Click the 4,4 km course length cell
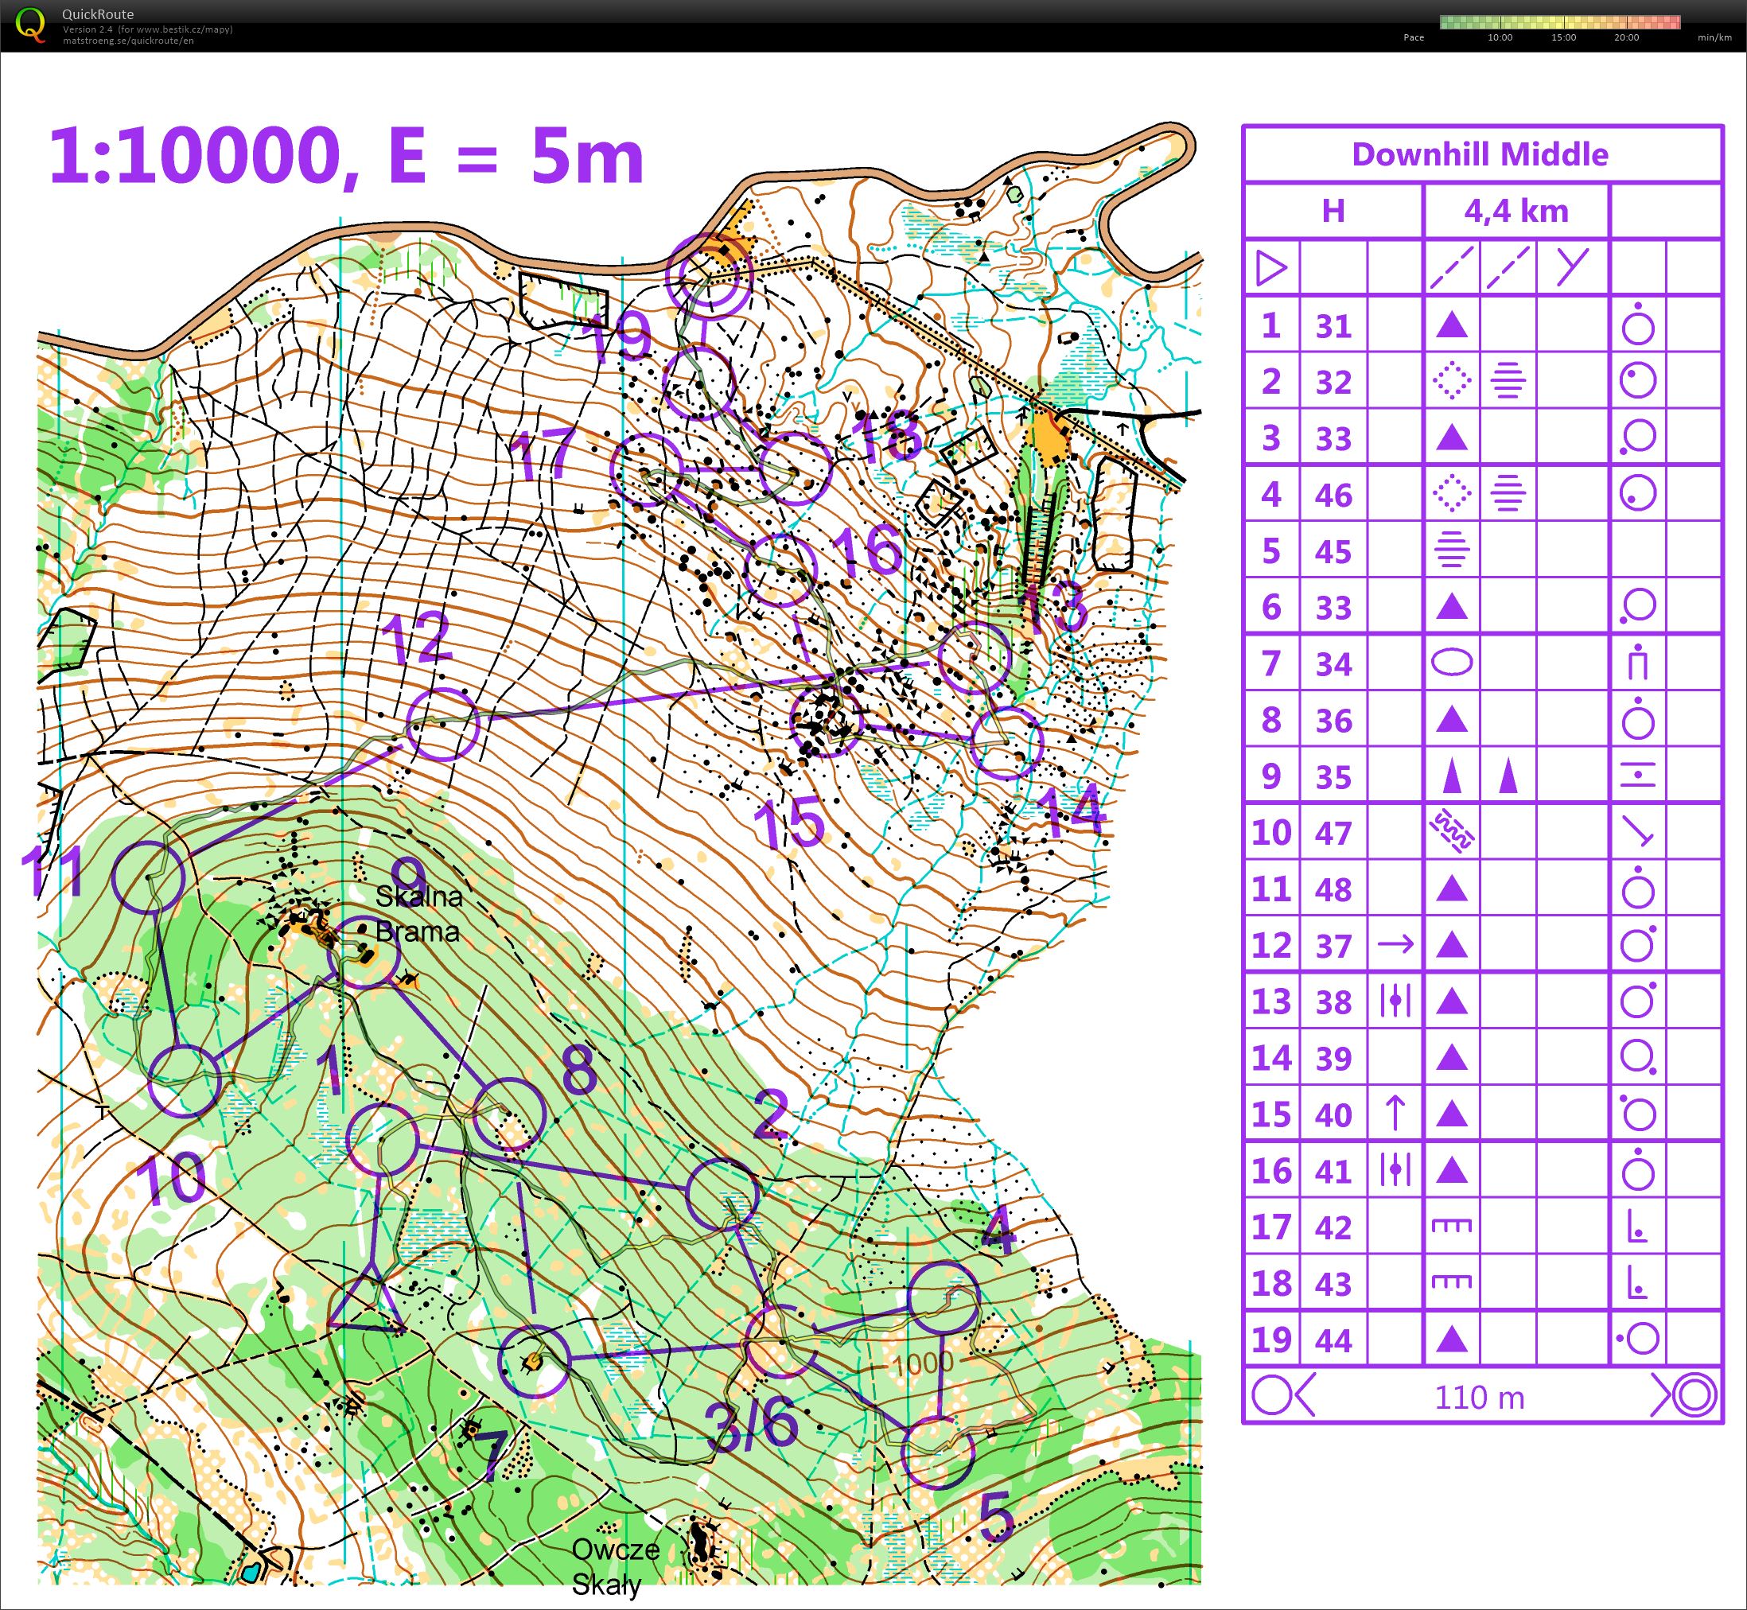 click(x=1516, y=211)
